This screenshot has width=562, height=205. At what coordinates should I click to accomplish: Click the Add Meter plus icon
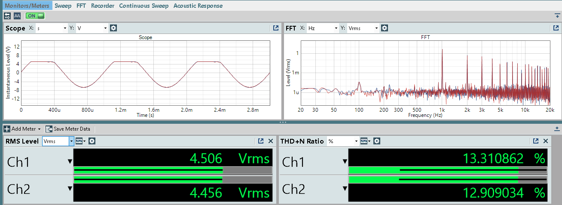pos(7,129)
